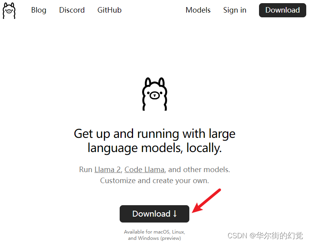This screenshot has height=243, width=309.
Task: Click the large Download button with arrow
Action: 154,214
